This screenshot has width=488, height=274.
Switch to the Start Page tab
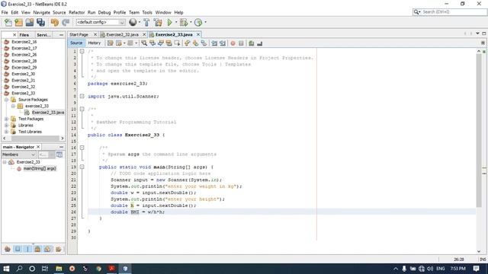79,35
